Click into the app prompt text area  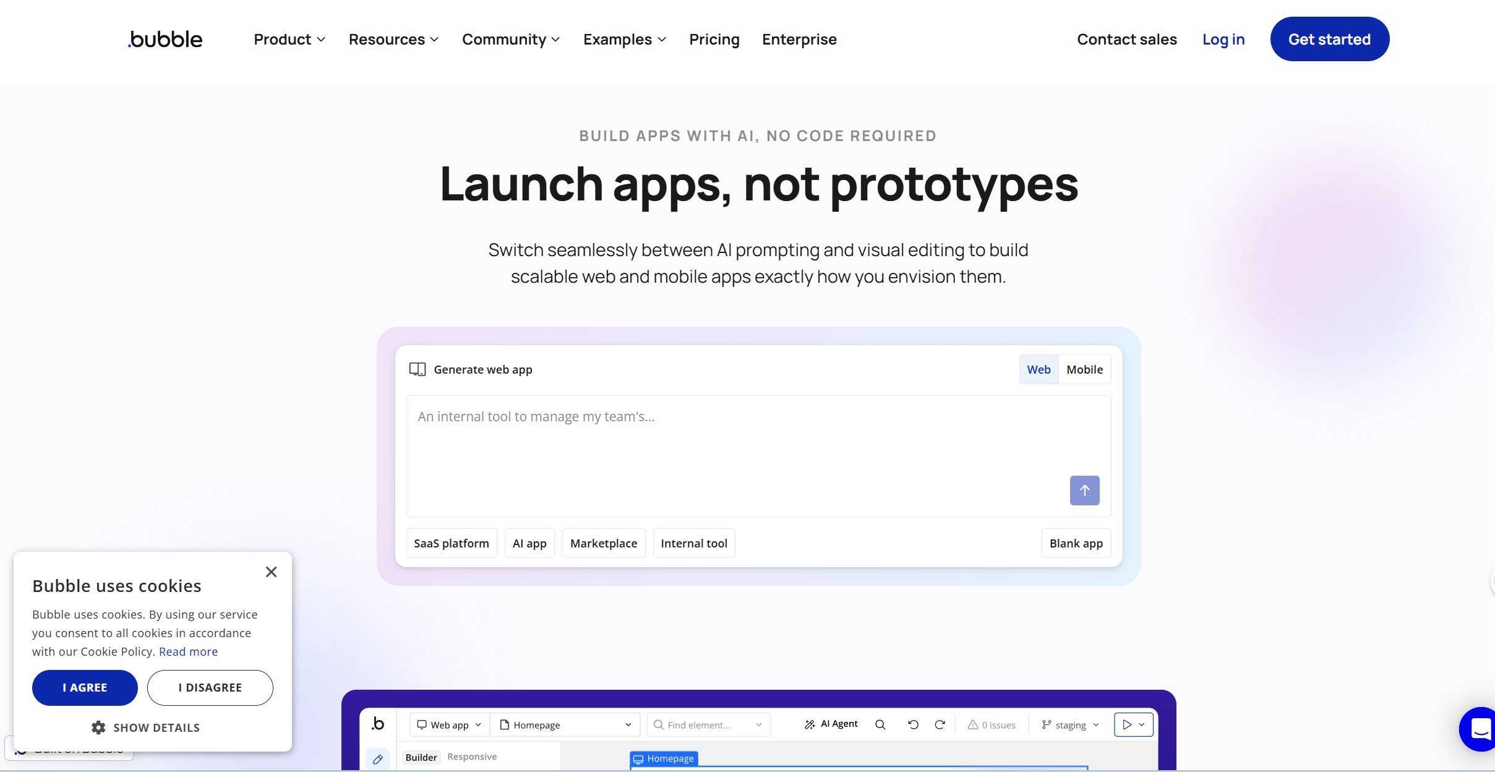coord(758,456)
